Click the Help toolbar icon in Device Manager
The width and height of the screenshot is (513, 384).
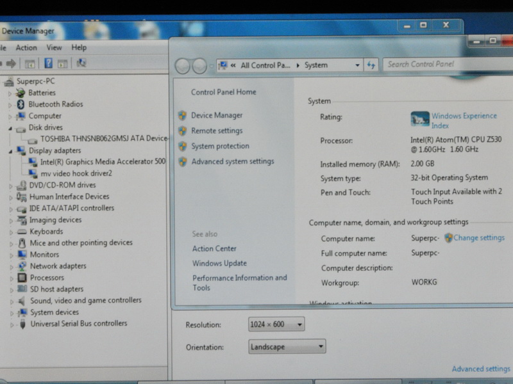pos(47,63)
